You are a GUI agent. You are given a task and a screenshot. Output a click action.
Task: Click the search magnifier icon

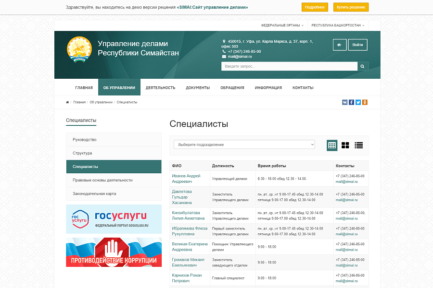362,66
